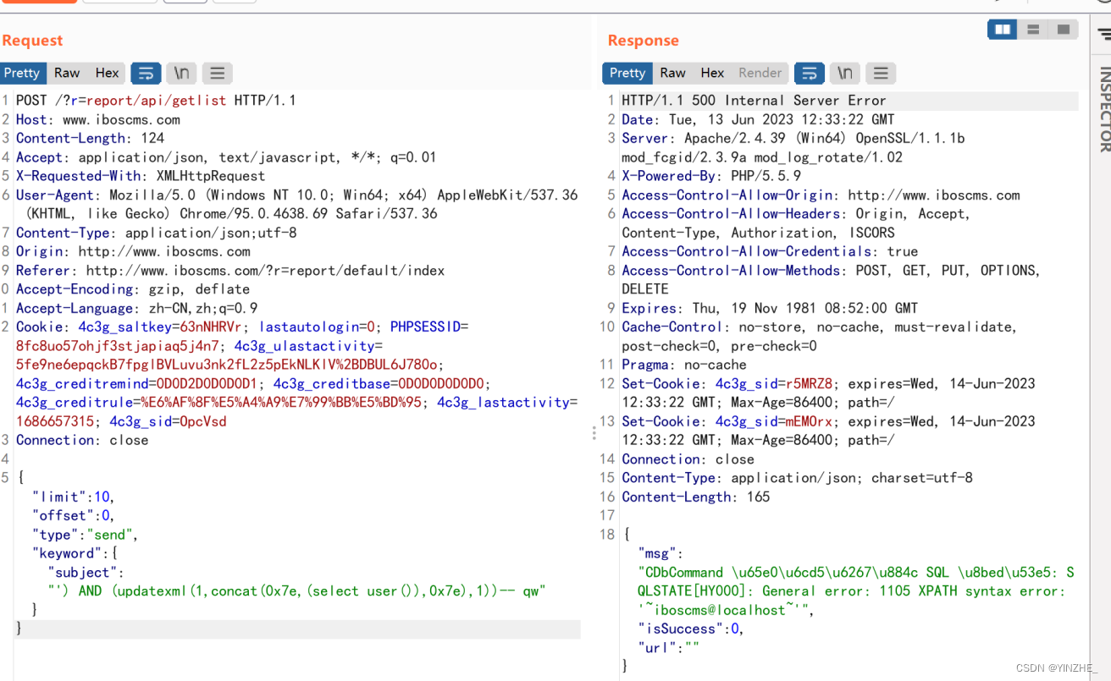Viewport: 1111px width, 681px height.
Task: Switch Response view to Raw tab
Action: tap(672, 73)
